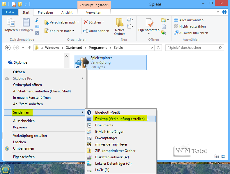This screenshot has width=230, height=174.
Task: Open Verschieben nach dropdown
Action: [x=78, y=22]
